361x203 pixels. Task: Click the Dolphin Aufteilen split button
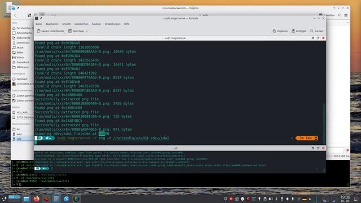pos(327,15)
